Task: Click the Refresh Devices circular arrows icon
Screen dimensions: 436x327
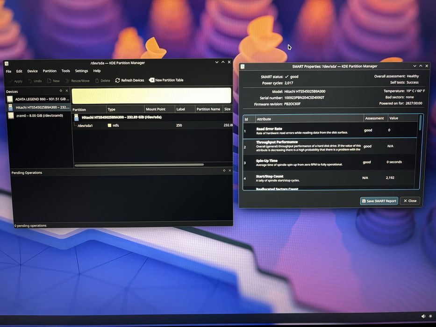Action: (x=117, y=80)
